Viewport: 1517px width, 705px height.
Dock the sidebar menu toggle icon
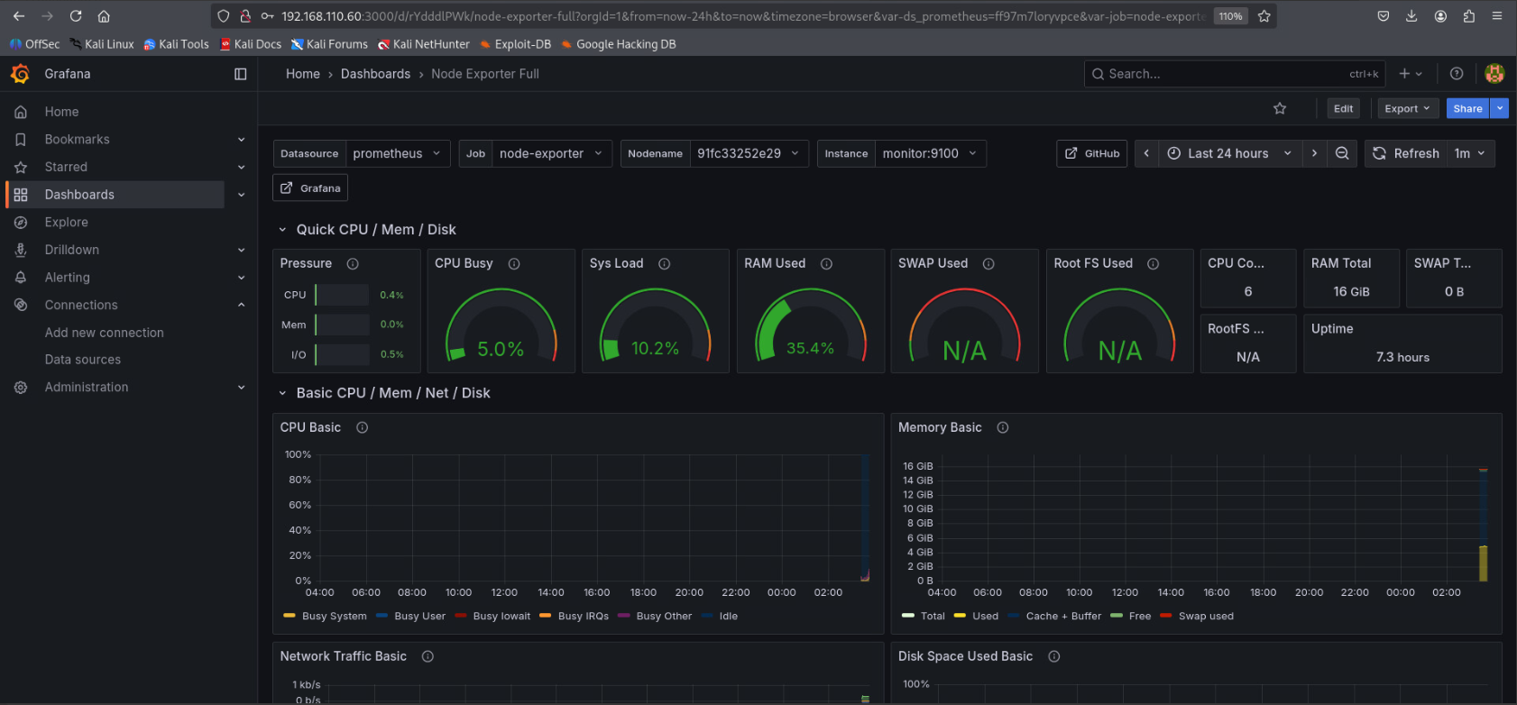click(x=240, y=74)
